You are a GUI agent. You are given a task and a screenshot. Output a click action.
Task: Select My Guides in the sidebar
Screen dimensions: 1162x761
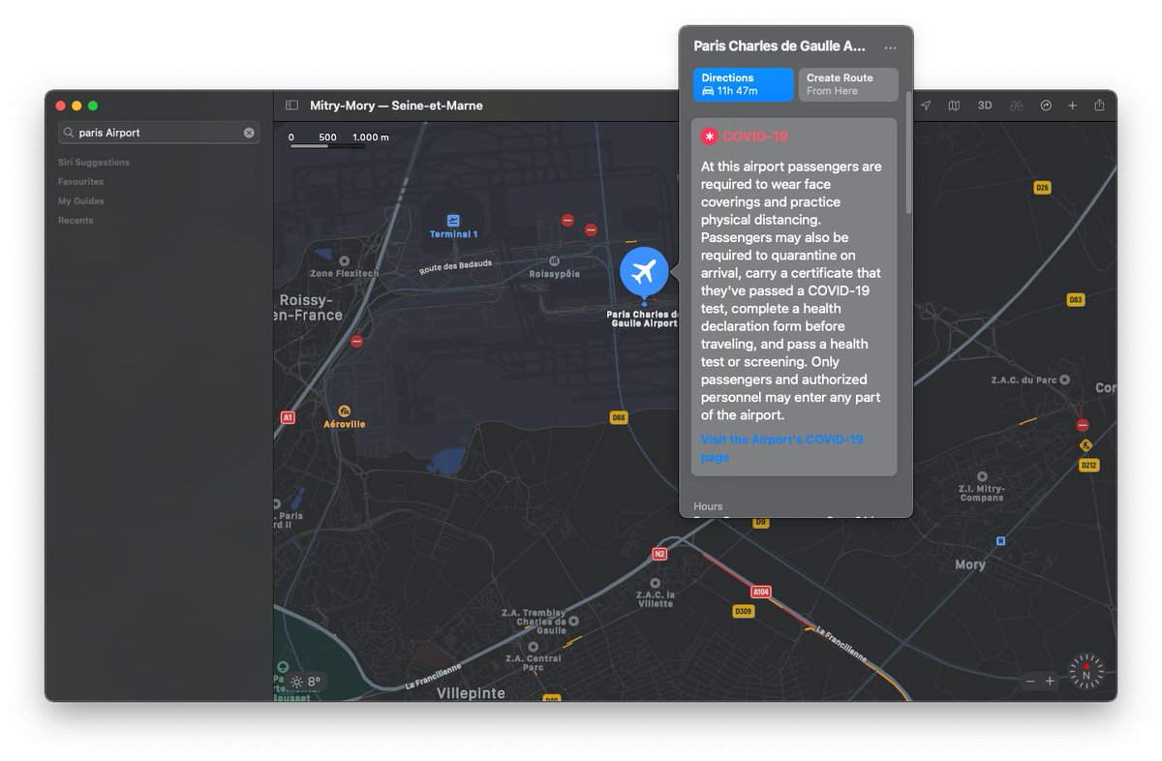[81, 201]
